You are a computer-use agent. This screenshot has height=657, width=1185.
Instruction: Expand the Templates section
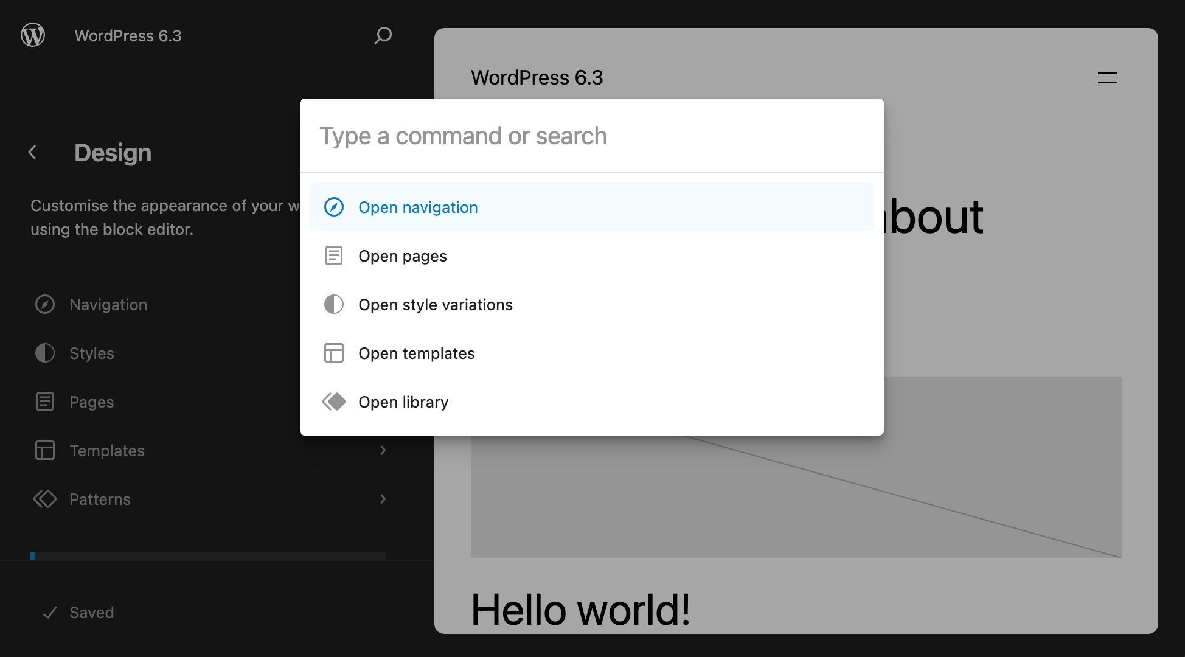tap(383, 450)
